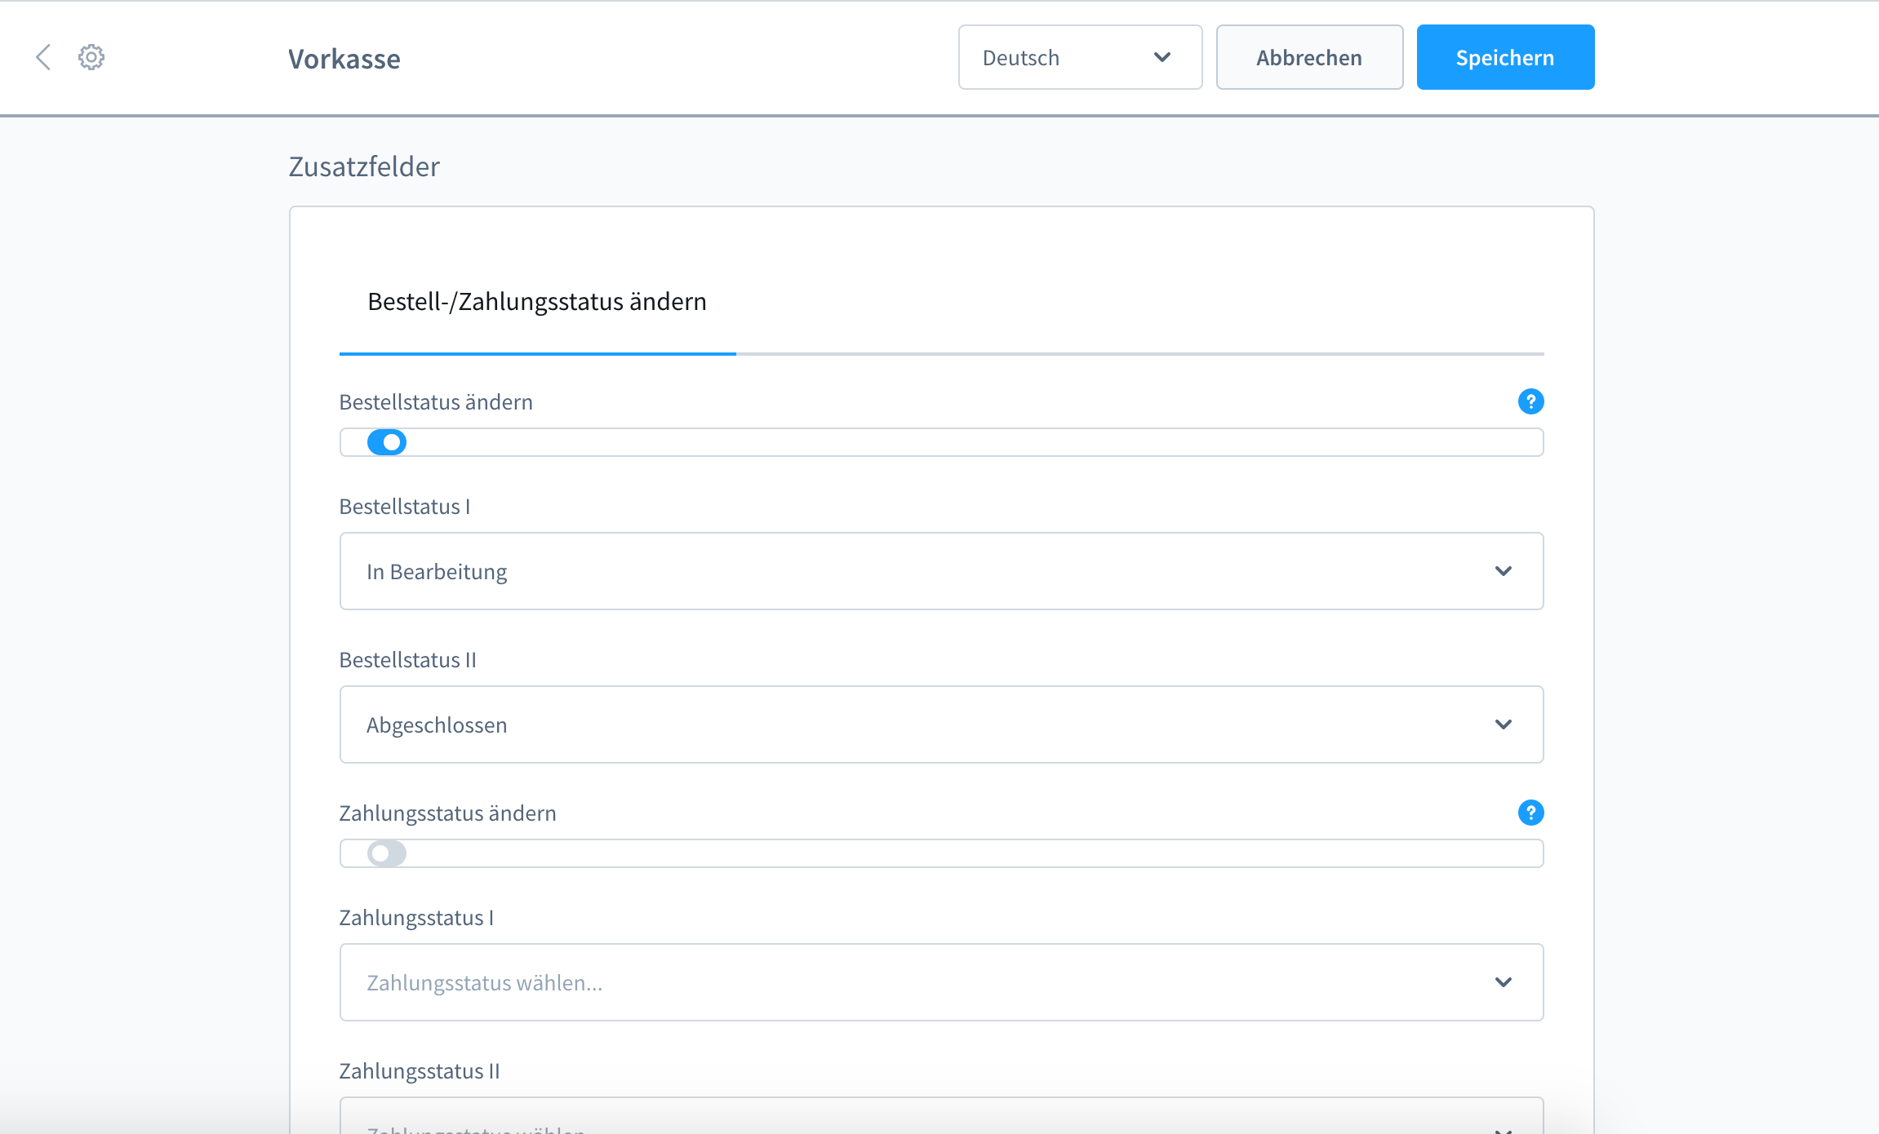
Task: Click the Zahlungsstatus I label
Action: tap(416, 918)
